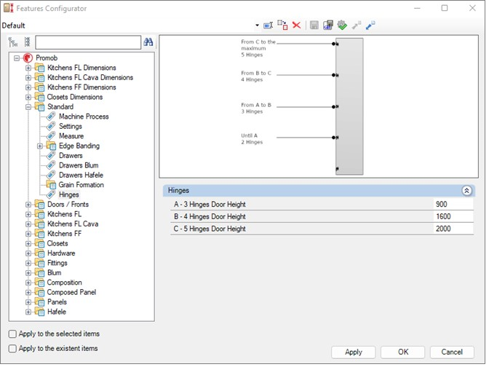This screenshot has height=367, width=489.
Task: Select Drawers Blum tree item
Action: point(79,165)
